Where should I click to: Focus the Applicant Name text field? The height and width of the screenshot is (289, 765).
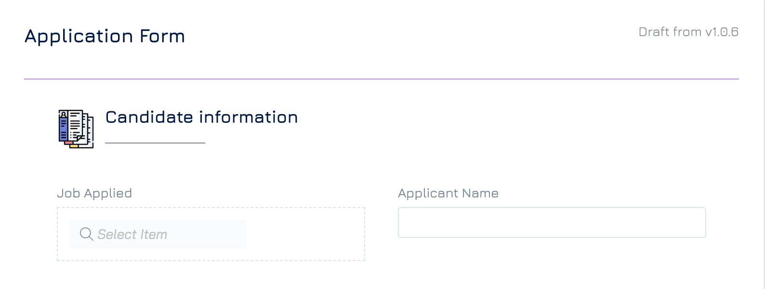[552, 223]
